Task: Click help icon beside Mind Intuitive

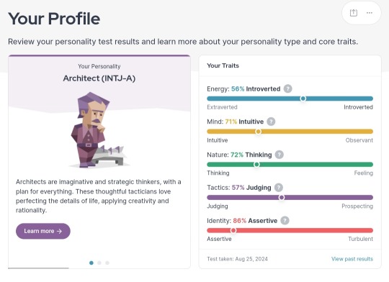Action: click(271, 122)
